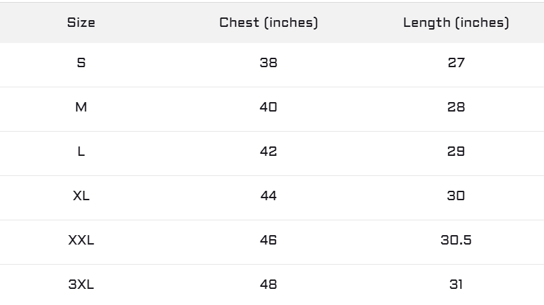Image resolution: width=544 pixels, height=305 pixels.
Task: Click chest value 42 for size L
Action: (269, 151)
